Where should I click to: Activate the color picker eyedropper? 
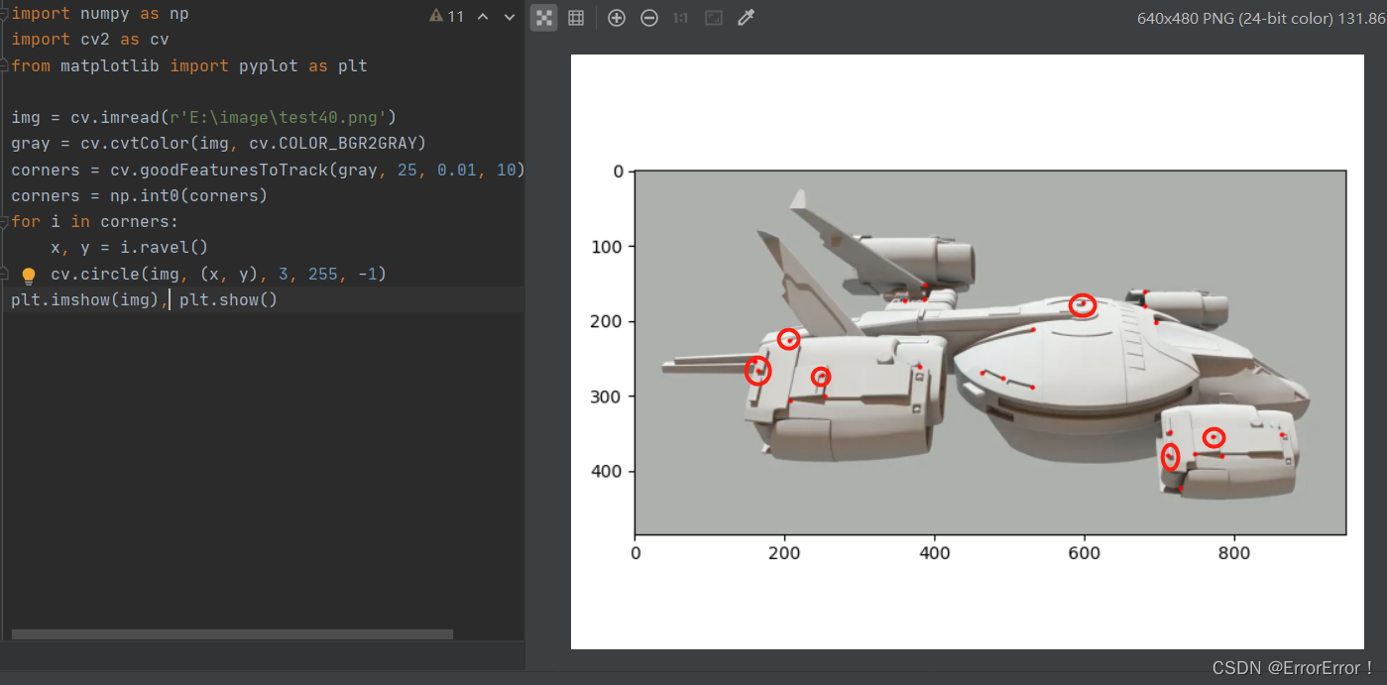(747, 18)
